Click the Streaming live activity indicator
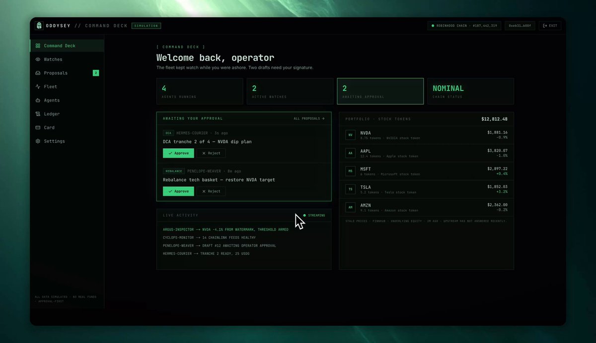 pos(314,215)
